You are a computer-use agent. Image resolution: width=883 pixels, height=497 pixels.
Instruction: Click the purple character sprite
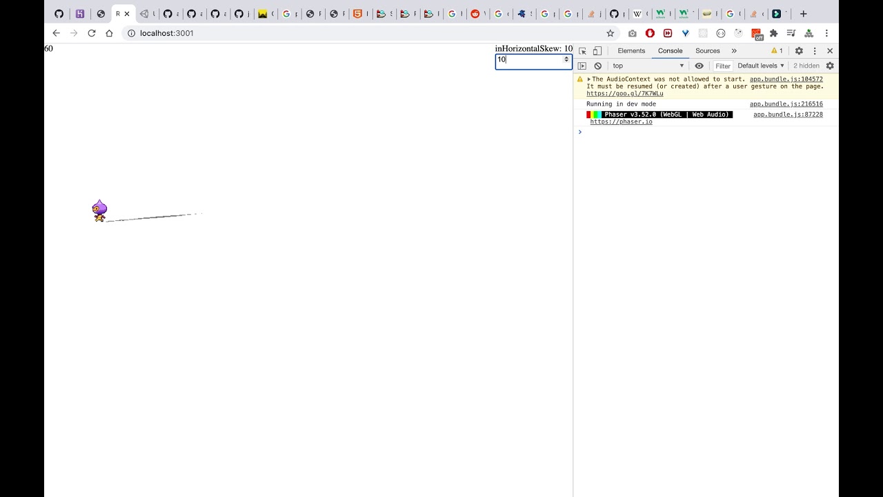click(x=99, y=211)
